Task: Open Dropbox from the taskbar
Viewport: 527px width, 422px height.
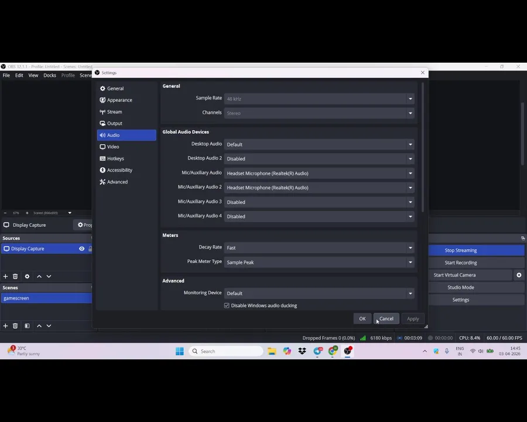Action: (x=302, y=351)
